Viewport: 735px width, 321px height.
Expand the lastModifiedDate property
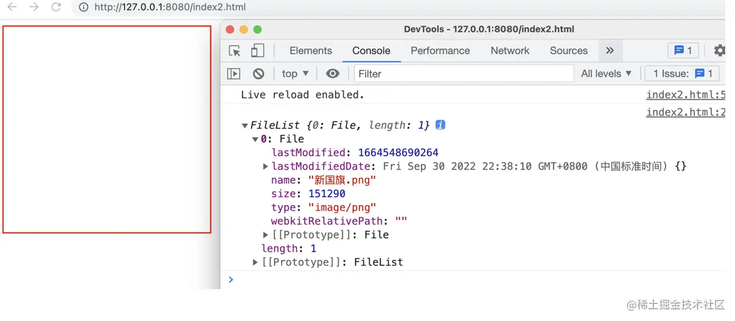(265, 166)
